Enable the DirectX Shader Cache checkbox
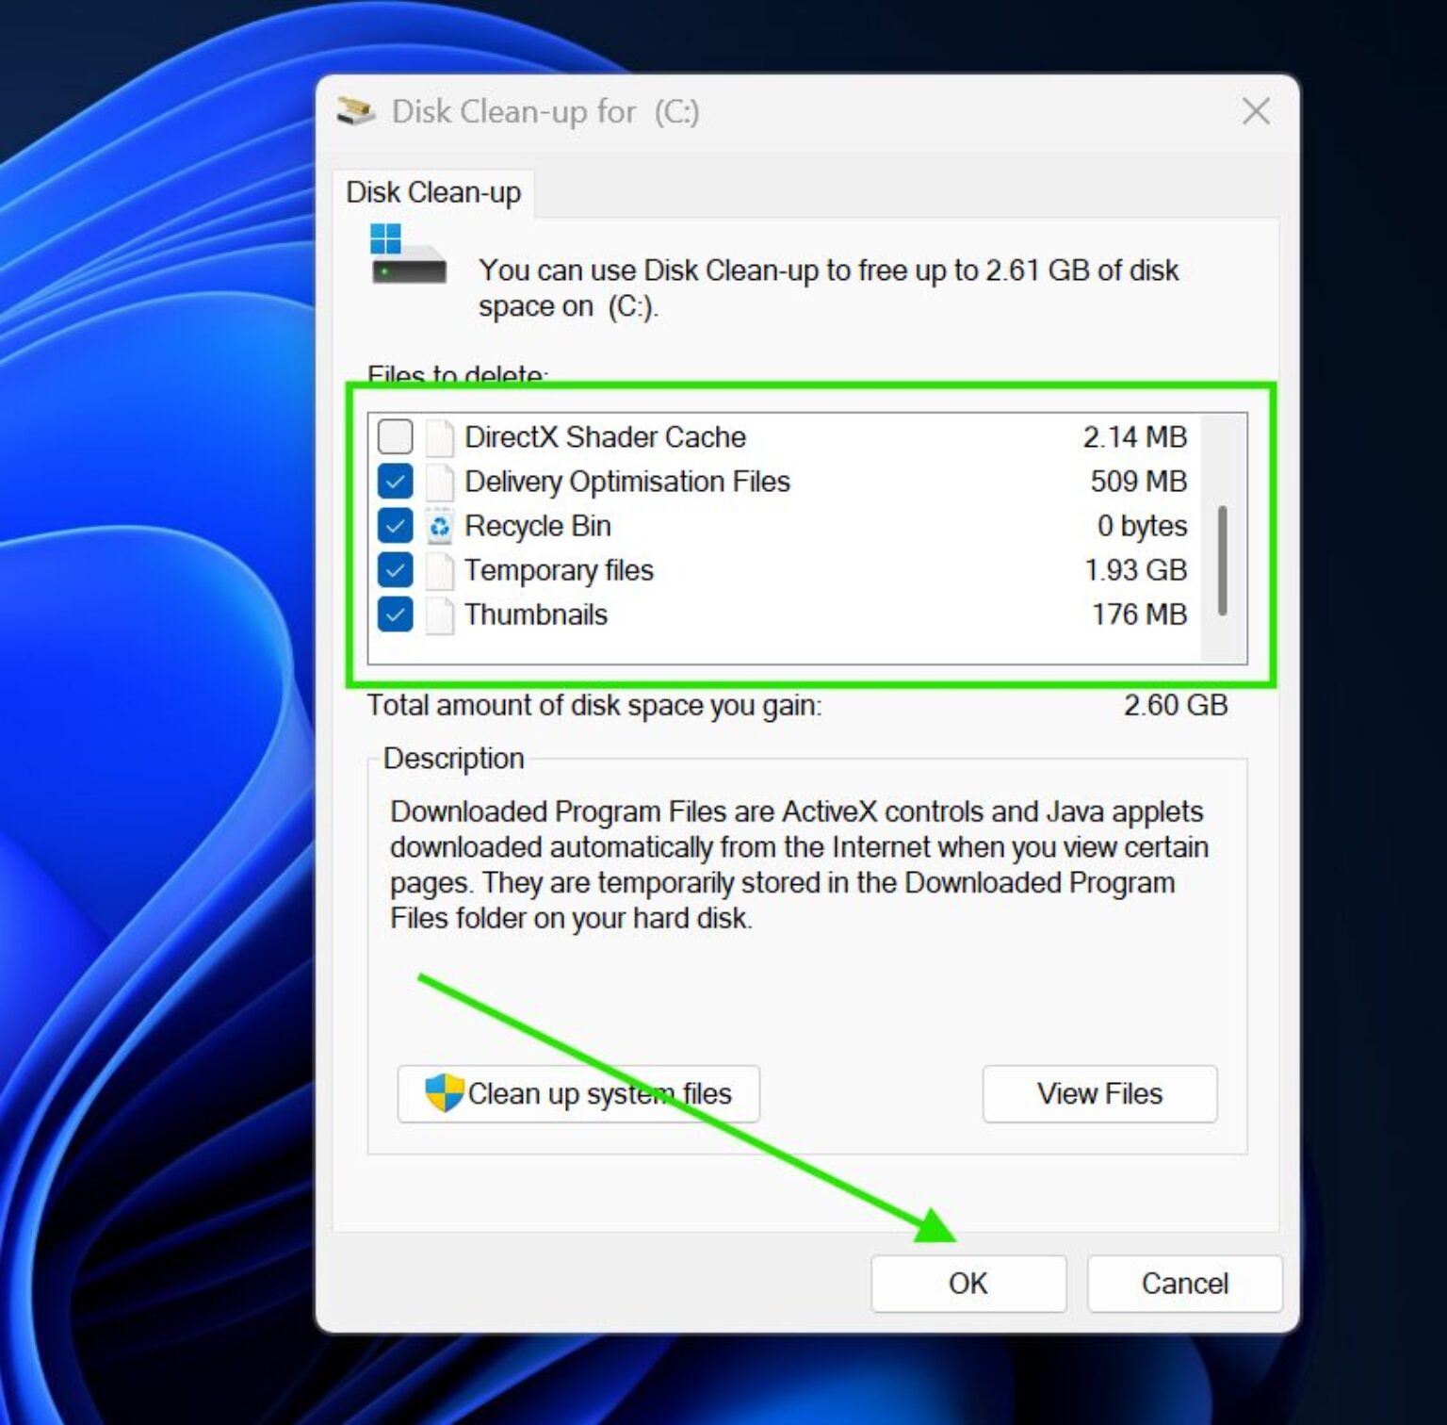Viewport: 1447px width, 1425px height. tap(395, 436)
